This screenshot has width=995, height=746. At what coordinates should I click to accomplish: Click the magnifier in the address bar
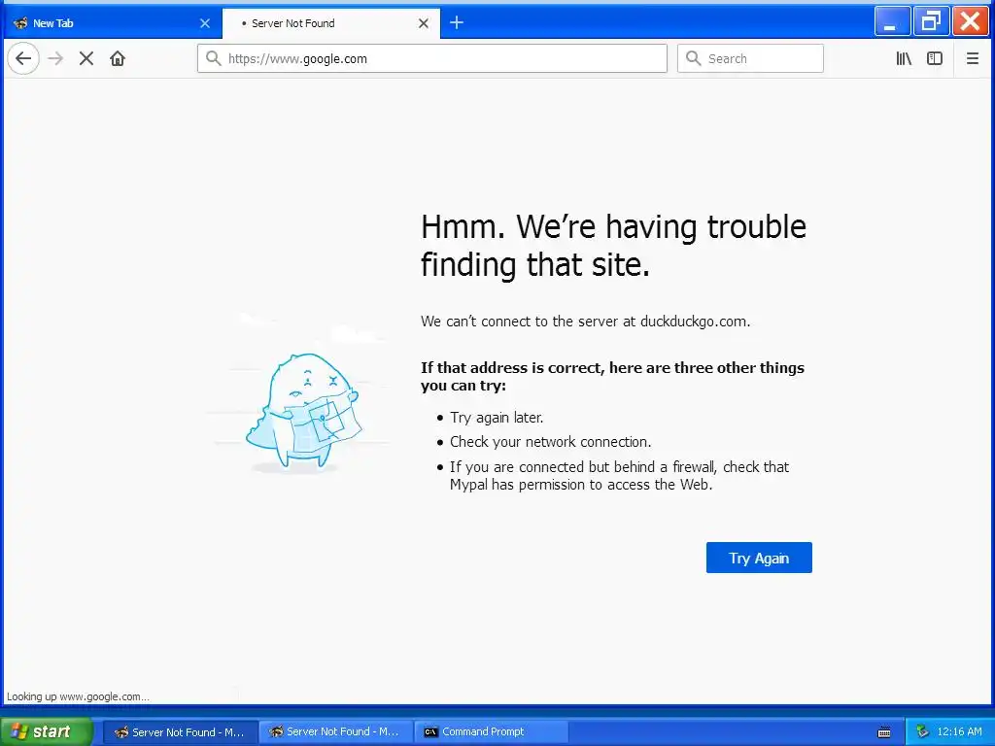click(214, 58)
